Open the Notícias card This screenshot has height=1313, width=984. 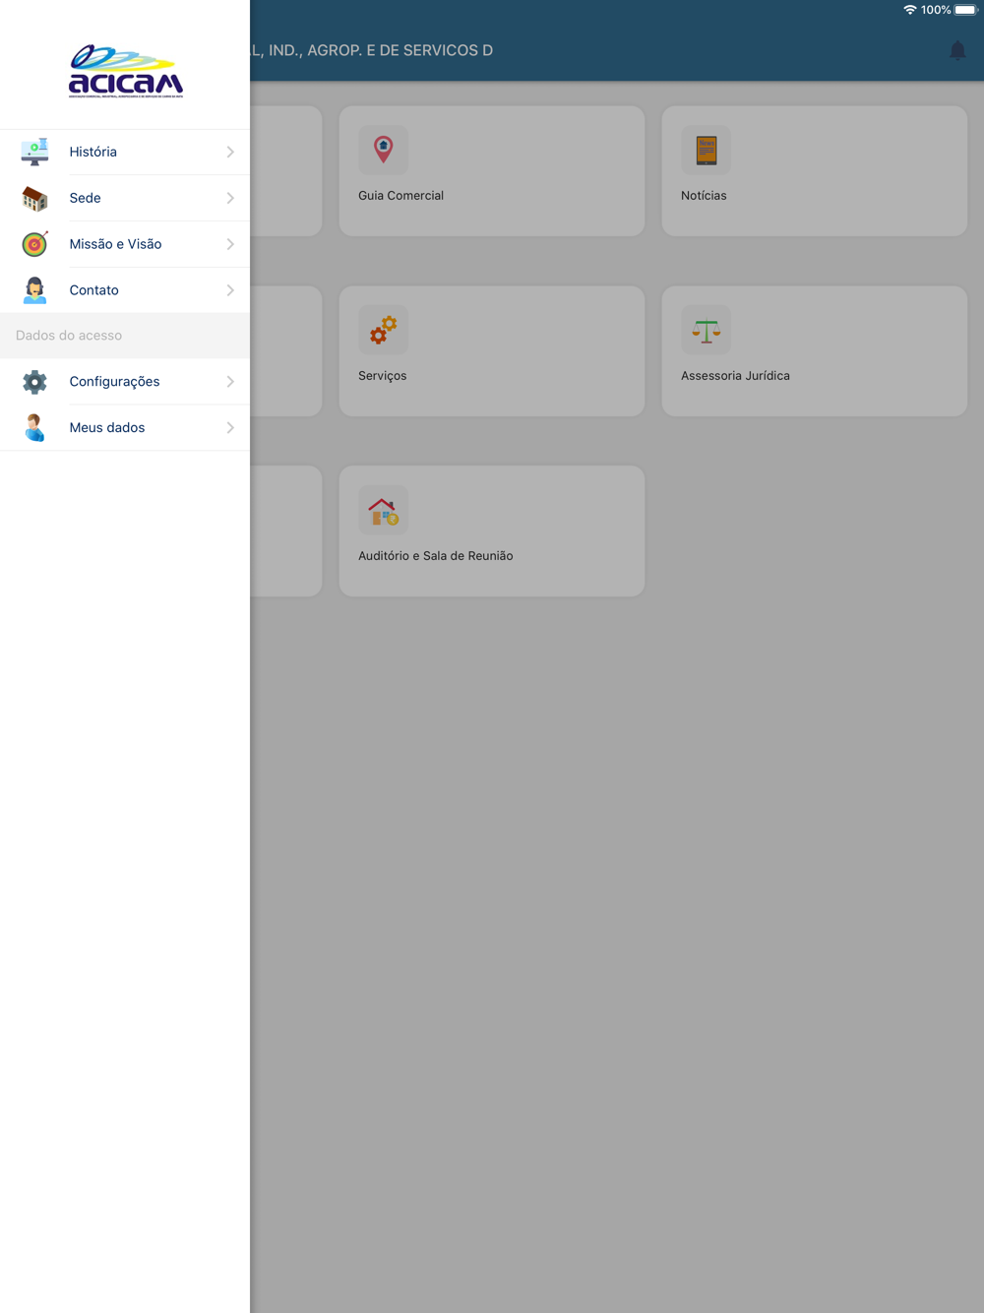815,171
